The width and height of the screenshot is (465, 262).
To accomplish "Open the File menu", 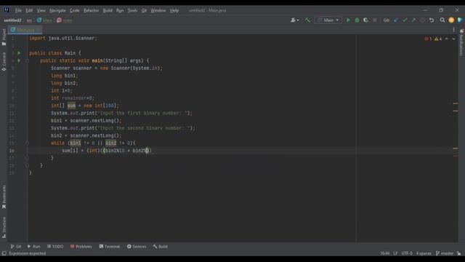I will (x=18, y=10).
